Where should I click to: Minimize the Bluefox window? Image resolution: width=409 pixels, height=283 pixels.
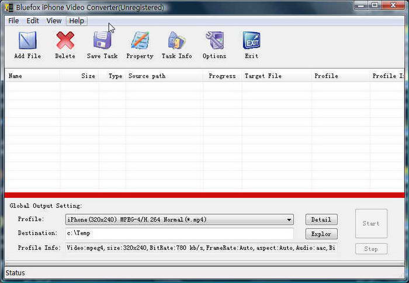361,5
